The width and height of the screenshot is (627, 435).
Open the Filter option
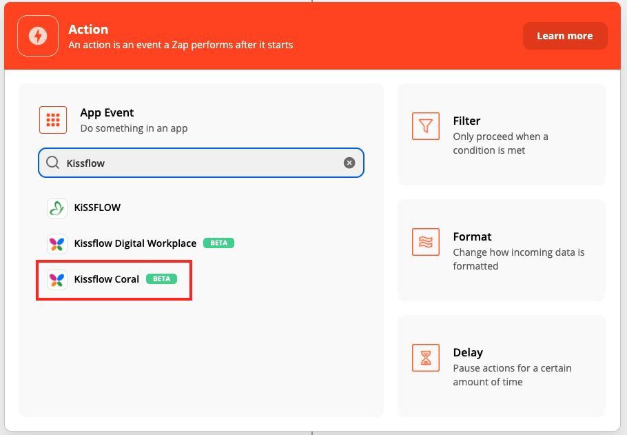pos(502,134)
